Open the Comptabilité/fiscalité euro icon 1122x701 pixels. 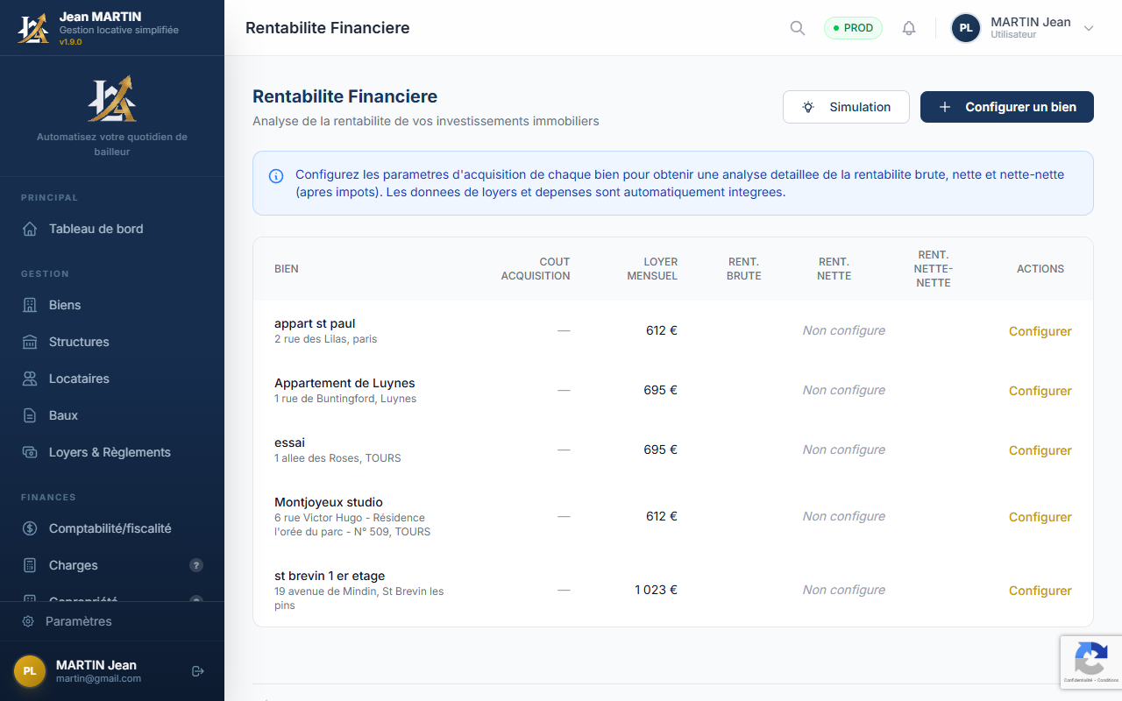tap(30, 528)
